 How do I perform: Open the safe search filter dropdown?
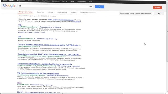135,13
